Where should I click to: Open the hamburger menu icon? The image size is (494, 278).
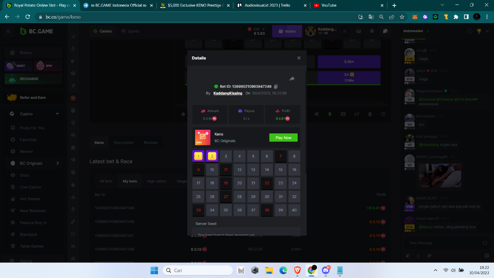tap(8, 31)
